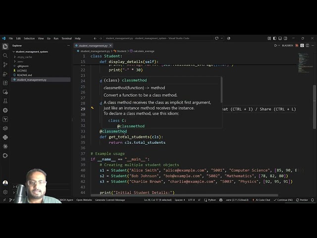The width and height of the screenshot is (317, 238).
Task: Click the white square icon in the editor toolbar
Action: click(302, 46)
